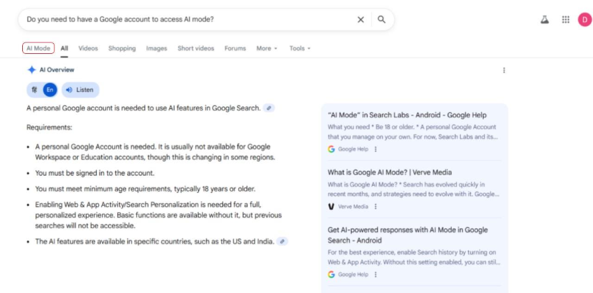This screenshot has width=593, height=293.
Task: Select the English language toggle
Action: [x=49, y=90]
